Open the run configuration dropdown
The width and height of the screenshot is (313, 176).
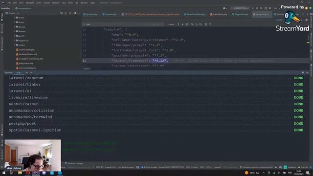click(240, 8)
